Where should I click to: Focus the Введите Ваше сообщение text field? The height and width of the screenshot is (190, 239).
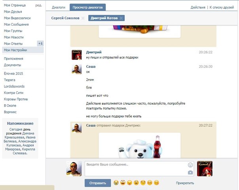pyautogui.click(x=139, y=169)
